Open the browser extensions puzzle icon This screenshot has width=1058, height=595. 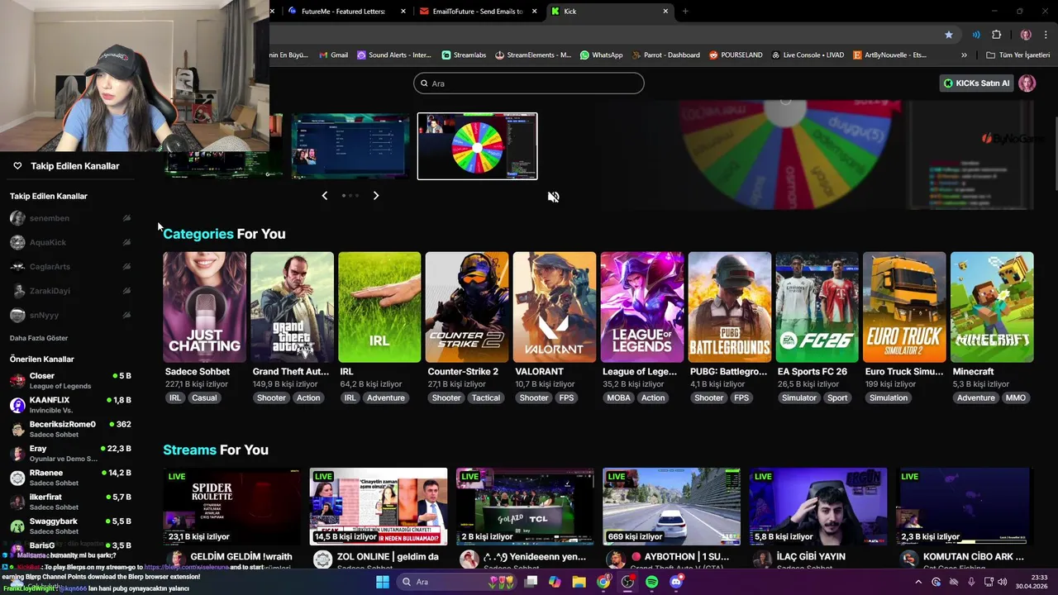pos(996,35)
